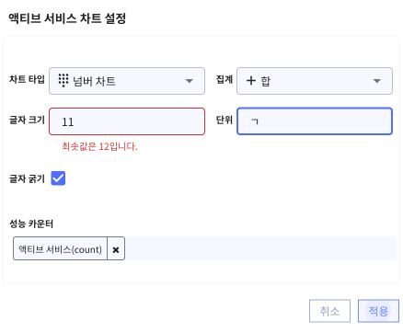The image size is (403, 333).
Task: Click empty area of 성능 카운터 field
Action: pos(260,248)
